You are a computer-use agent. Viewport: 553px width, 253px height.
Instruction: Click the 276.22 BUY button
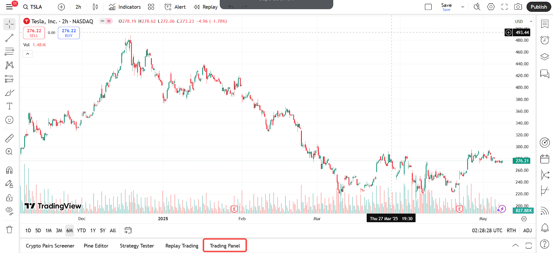coord(69,33)
